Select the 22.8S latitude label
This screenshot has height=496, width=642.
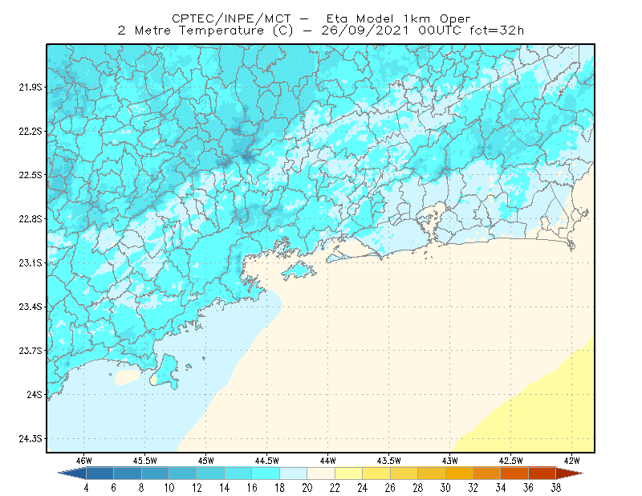click(30, 219)
